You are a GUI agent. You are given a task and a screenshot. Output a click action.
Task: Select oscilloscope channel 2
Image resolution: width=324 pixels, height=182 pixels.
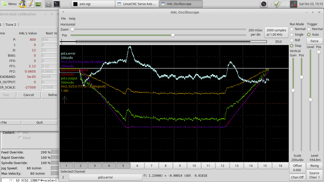(80, 166)
